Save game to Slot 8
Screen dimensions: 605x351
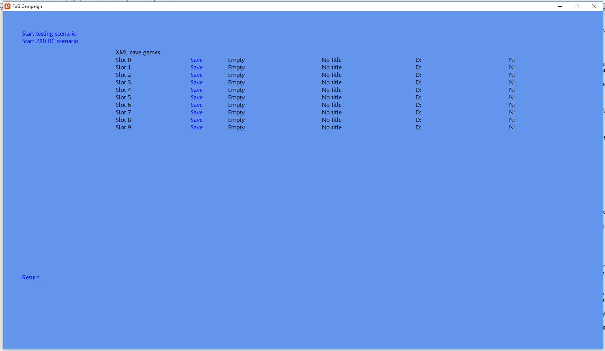click(196, 120)
